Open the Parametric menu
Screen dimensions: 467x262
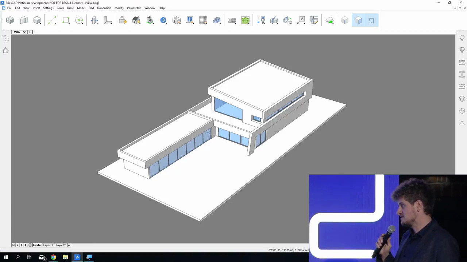(x=134, y=8)
